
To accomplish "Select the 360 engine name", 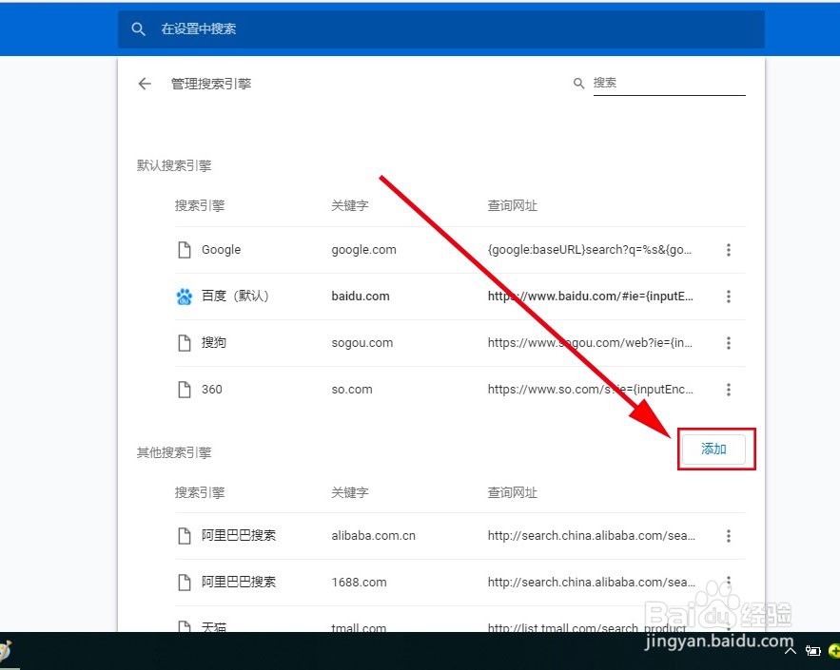I will click(x=212, y=389).
